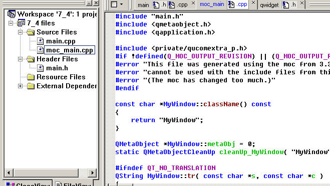Click '#include <private/qucomextra_p.h>' line

coord(181,48)
